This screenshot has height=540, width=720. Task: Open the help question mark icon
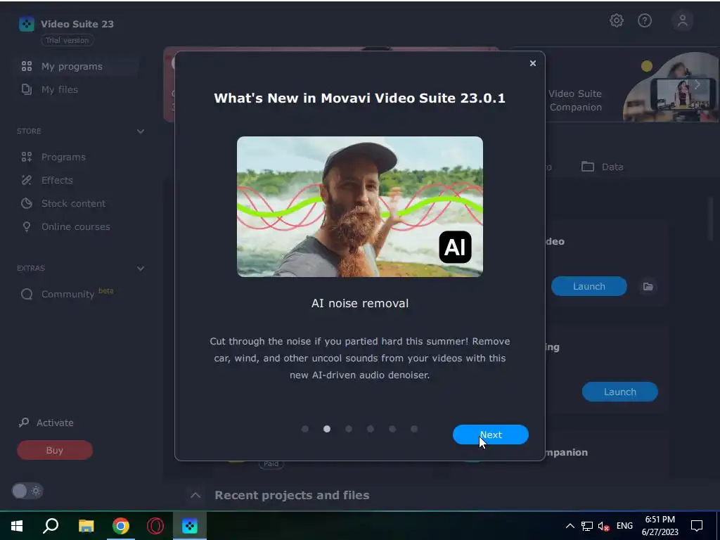click(645, 20)
